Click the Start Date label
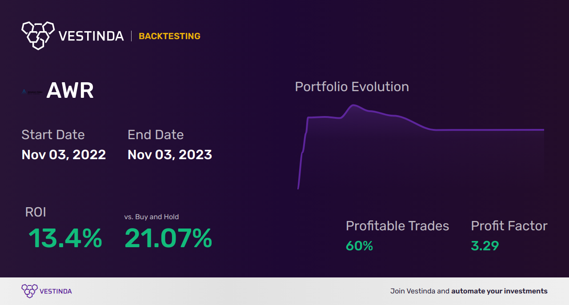569x305 pixels. tap(53, 135)
